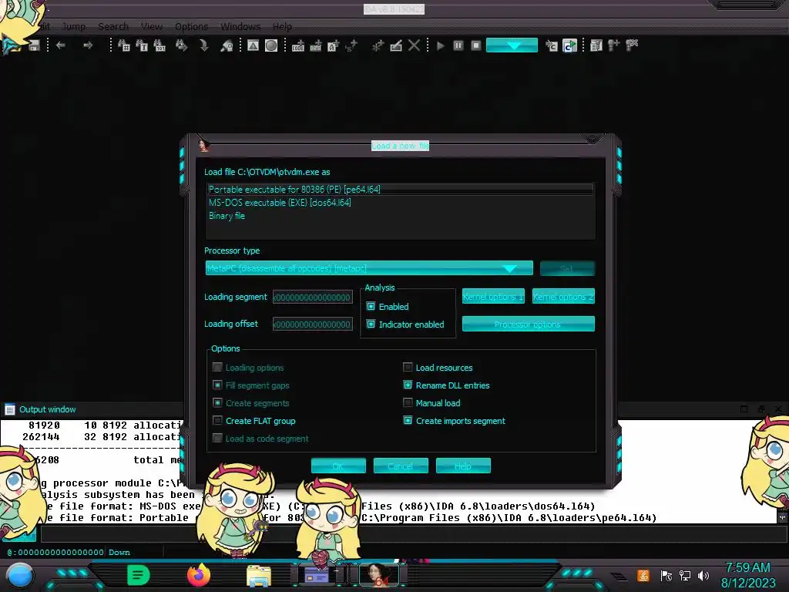The image size is (789, 592).
Task: Toggle the Fill segment gaps checkbox
Action: [x=217, y=385]
